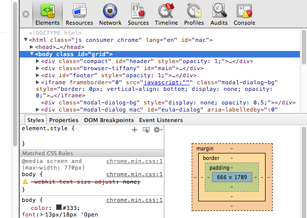This screenshot has width=307, height=218.
Task: Click the #333 color swatch
Action: (59, 207)
